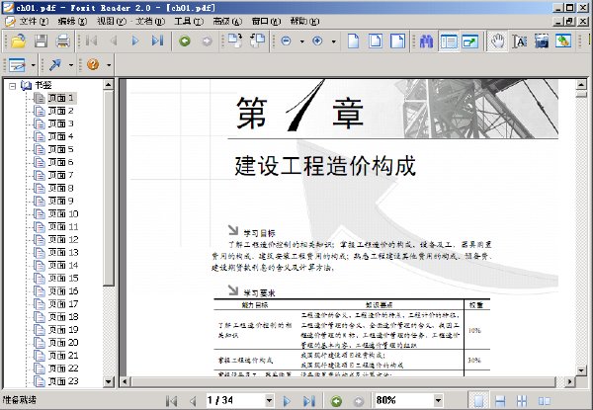Rotate page with the second rotate icon

click(258, 41)
